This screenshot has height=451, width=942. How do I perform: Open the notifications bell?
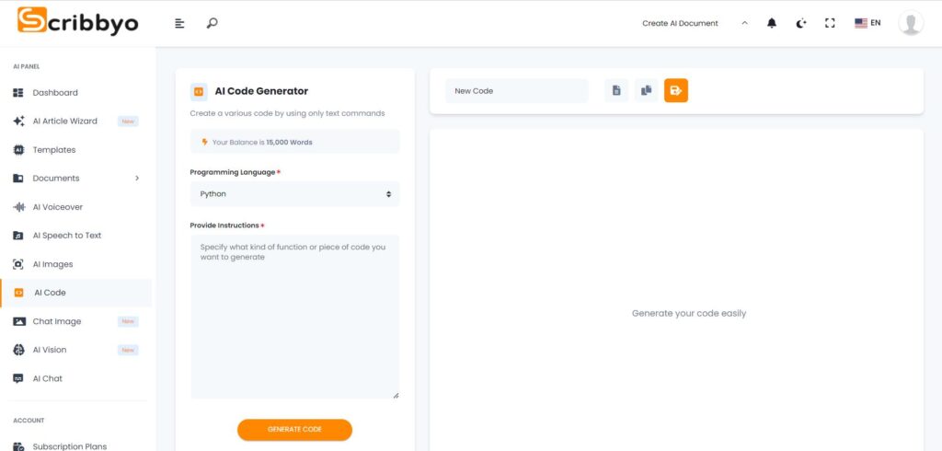coord(772,23)
